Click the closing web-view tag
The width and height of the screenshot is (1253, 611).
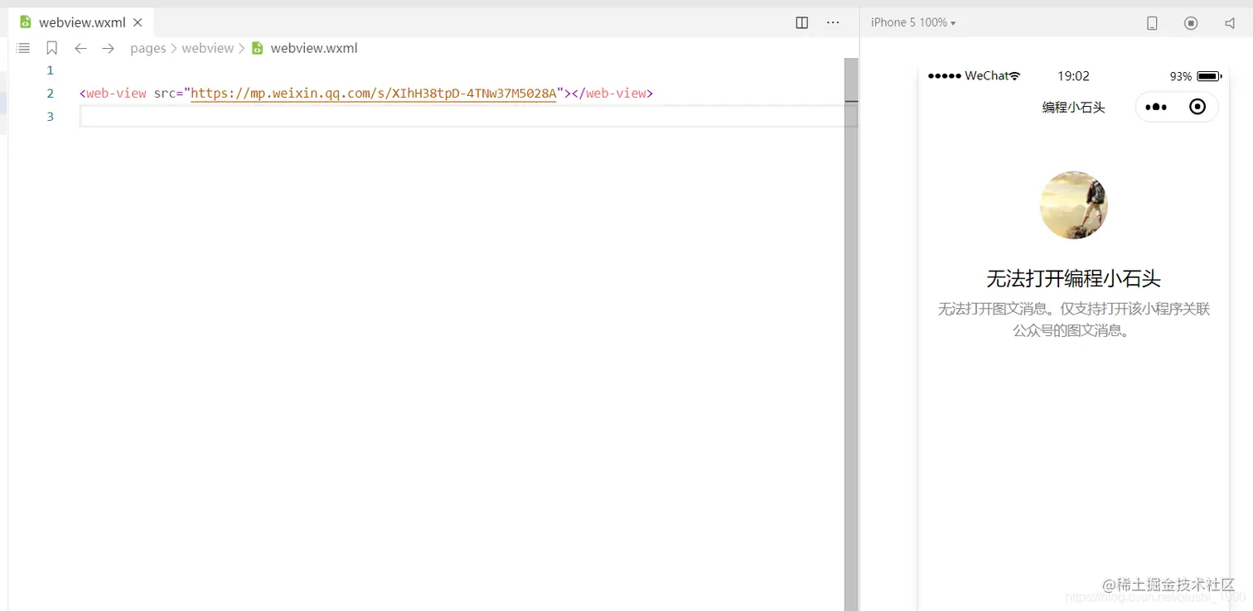612,93
